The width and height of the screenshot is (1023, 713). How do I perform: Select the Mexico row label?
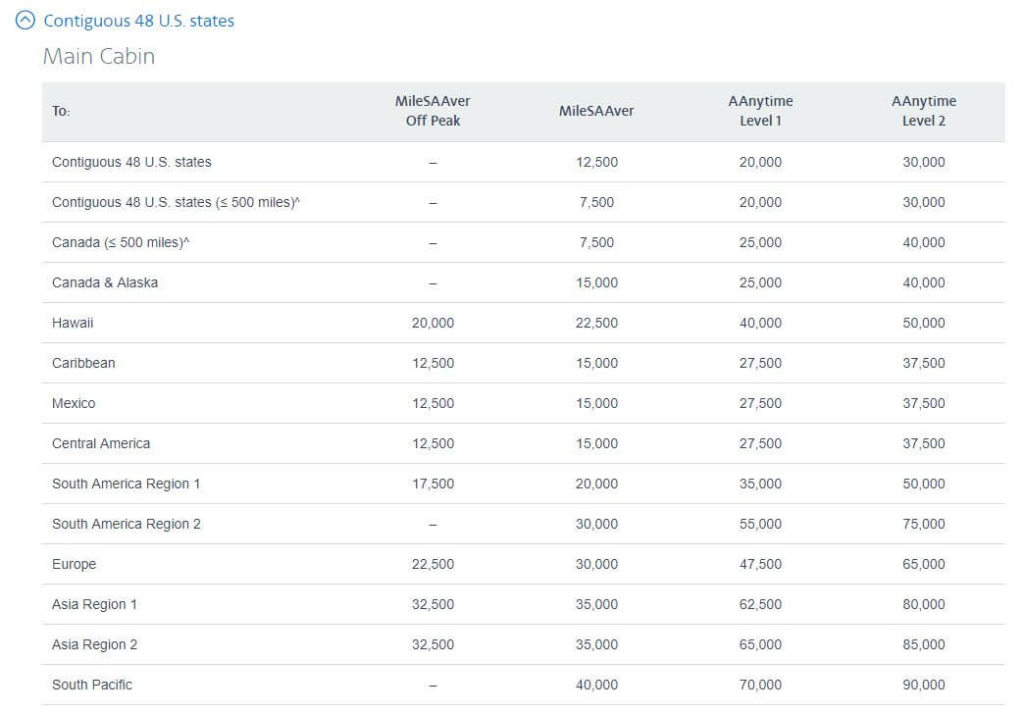coord(74,403)
